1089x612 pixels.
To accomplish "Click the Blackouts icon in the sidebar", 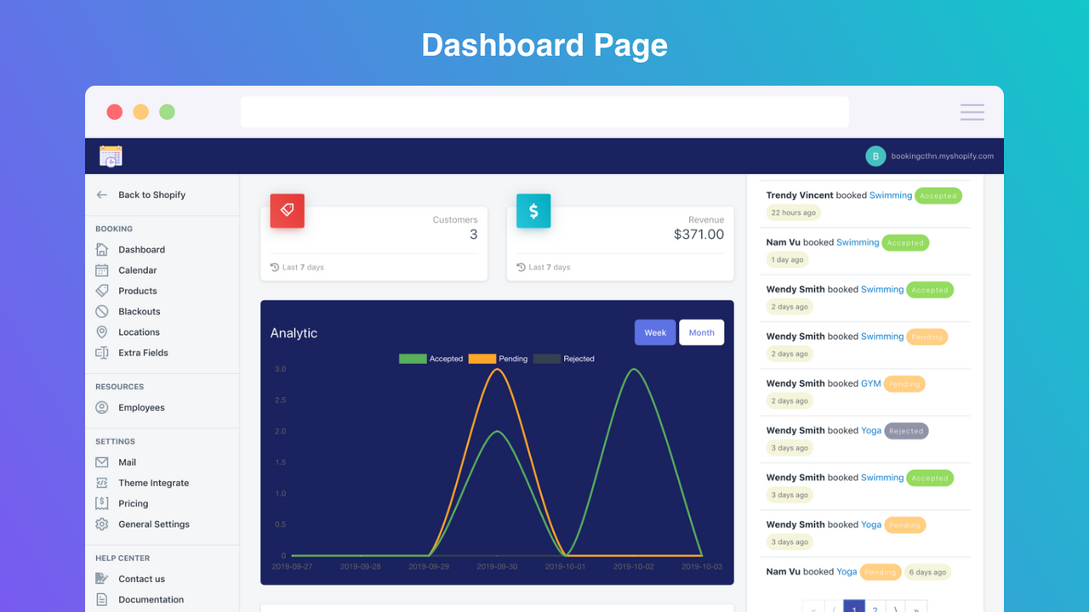I will click(102, 311).
